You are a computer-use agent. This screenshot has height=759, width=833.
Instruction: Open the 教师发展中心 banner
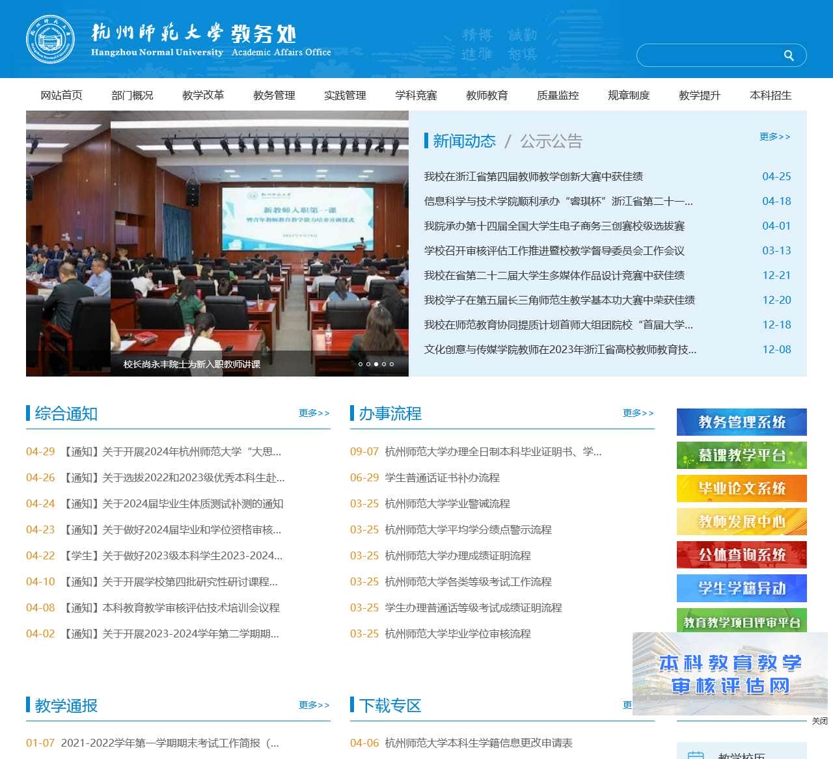[741, 522]
